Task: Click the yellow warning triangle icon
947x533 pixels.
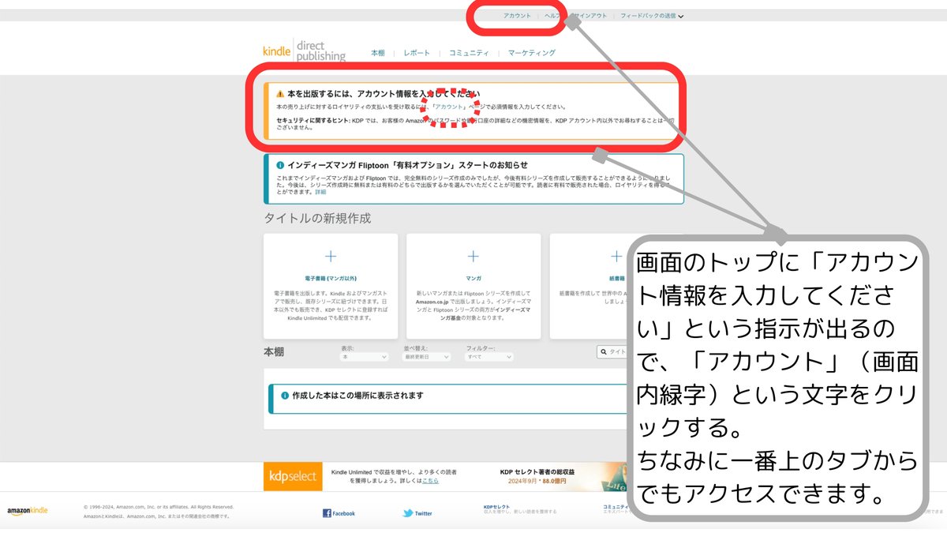Action: click(280, 93)
